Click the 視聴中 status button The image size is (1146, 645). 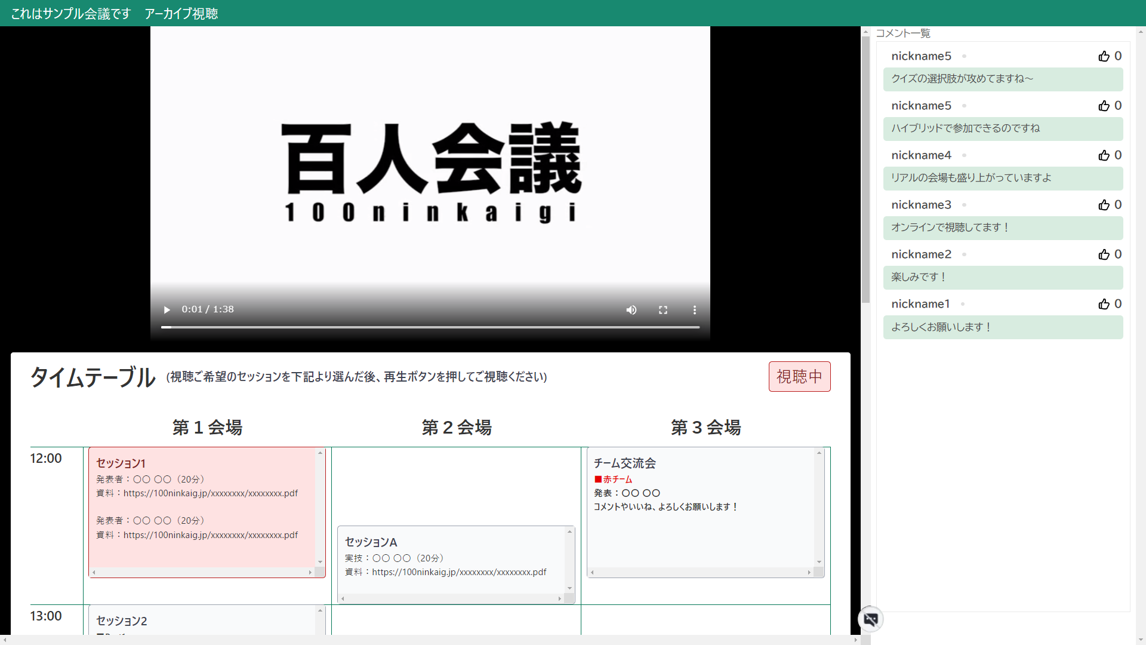pyautogui.click(x=799, y=377)
